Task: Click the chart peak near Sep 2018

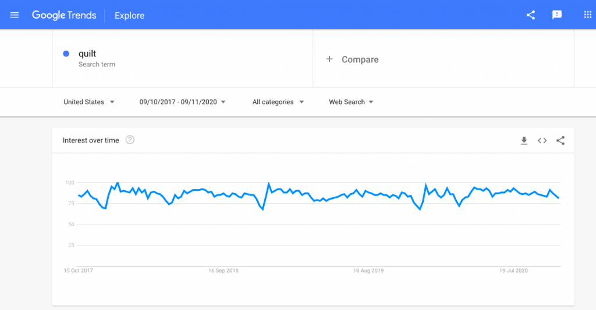Action: [x=269, y=183]
